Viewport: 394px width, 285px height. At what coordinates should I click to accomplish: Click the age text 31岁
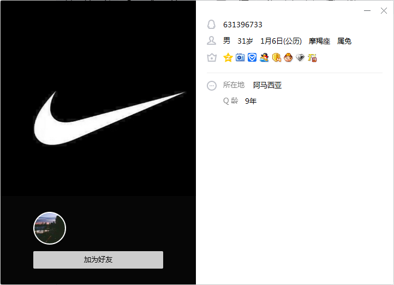point(245,41)
